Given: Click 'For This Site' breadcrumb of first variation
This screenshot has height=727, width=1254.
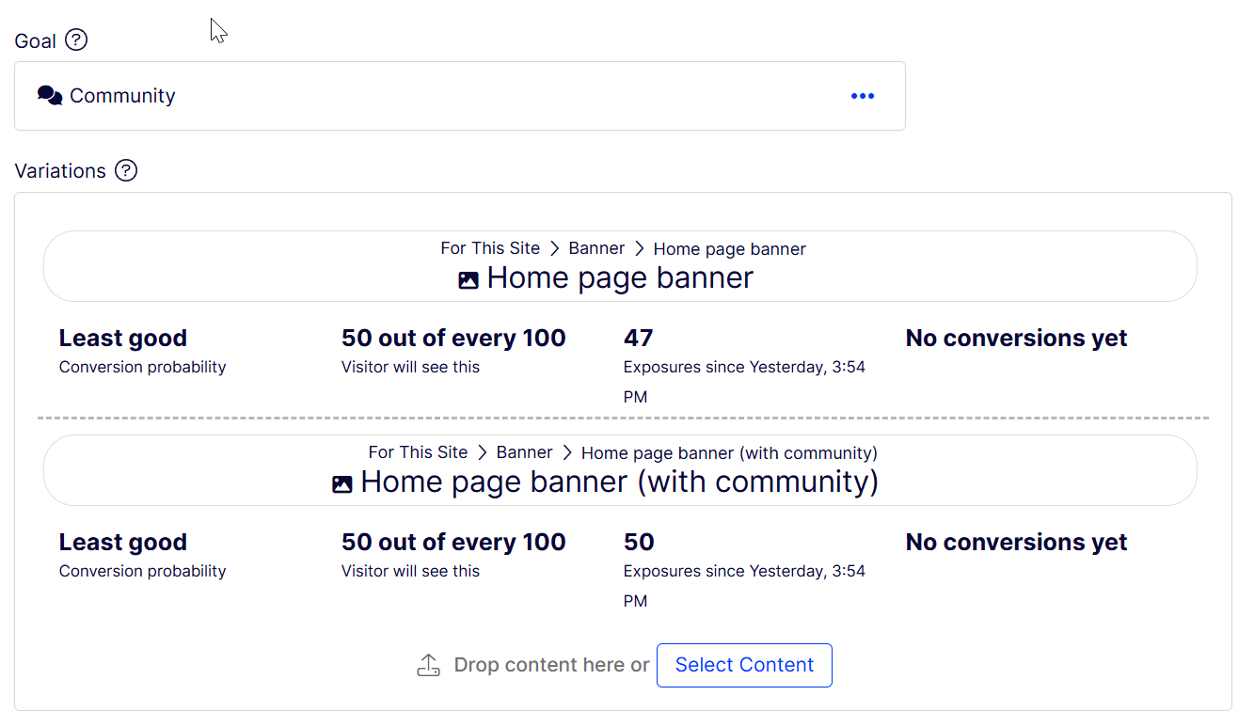Looking at the screenshot, I should tap(490, 248).
